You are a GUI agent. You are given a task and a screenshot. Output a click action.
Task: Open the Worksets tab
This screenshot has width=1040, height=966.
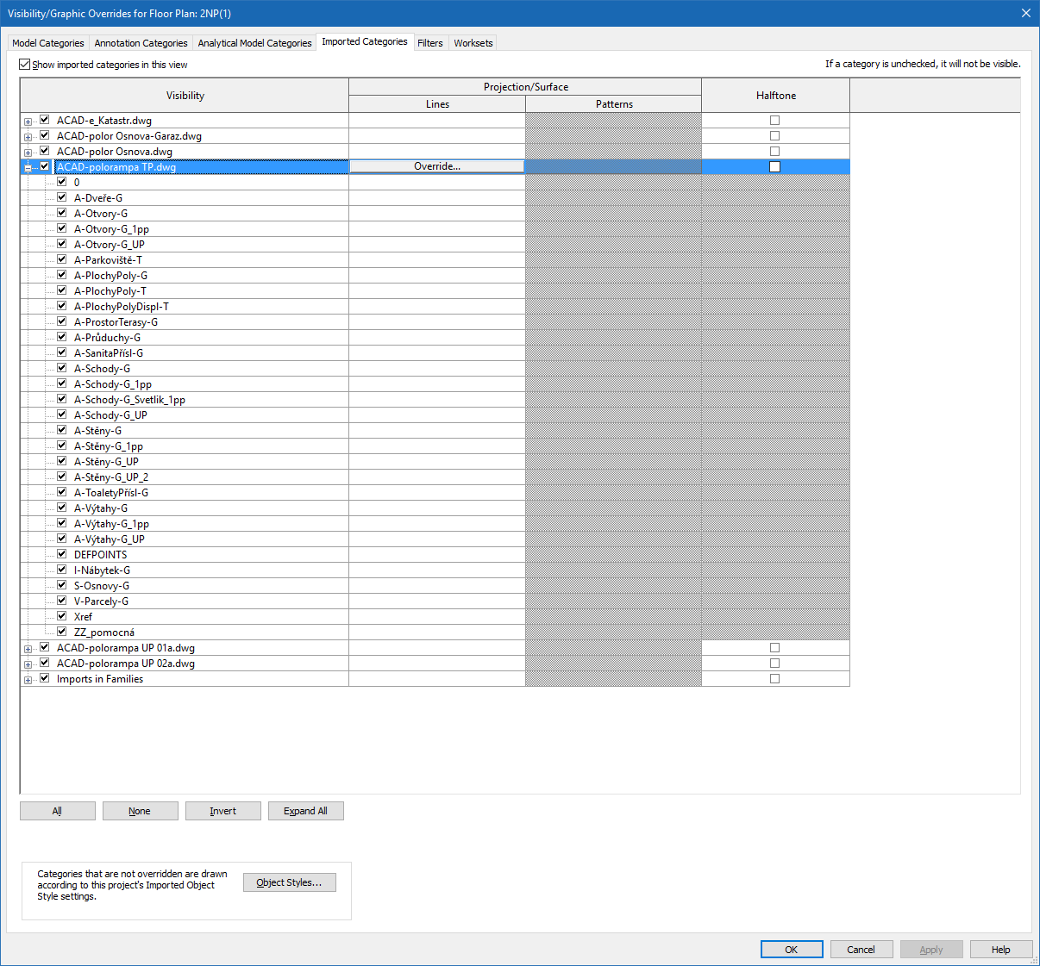(x=473, y=43)
